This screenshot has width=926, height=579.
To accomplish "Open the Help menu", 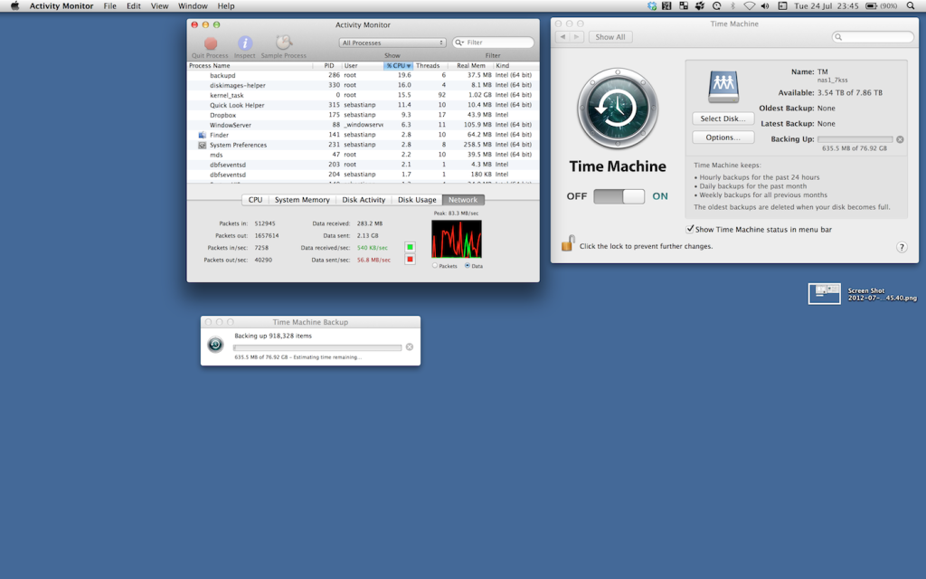I will coord(225,6).
